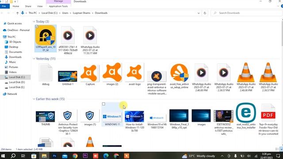Click the Search Downloads field
This screenshot has height=159, width=283.
(x=246, y=13)
